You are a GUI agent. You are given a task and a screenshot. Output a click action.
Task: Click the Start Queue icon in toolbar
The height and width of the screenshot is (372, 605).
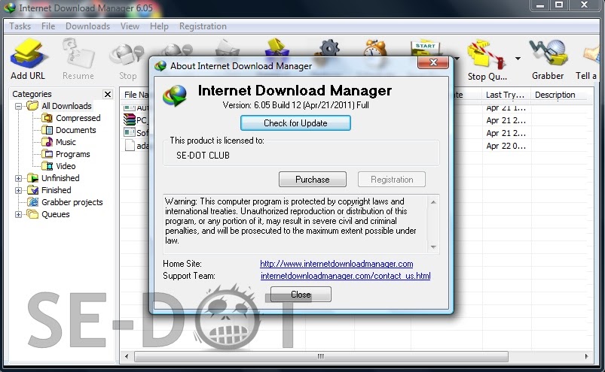coord(425,47)
